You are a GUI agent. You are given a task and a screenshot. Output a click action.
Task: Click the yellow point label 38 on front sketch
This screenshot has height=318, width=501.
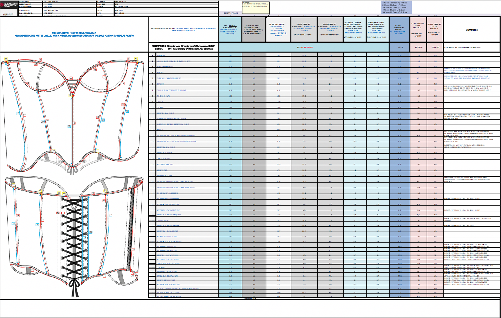(6, 59)
